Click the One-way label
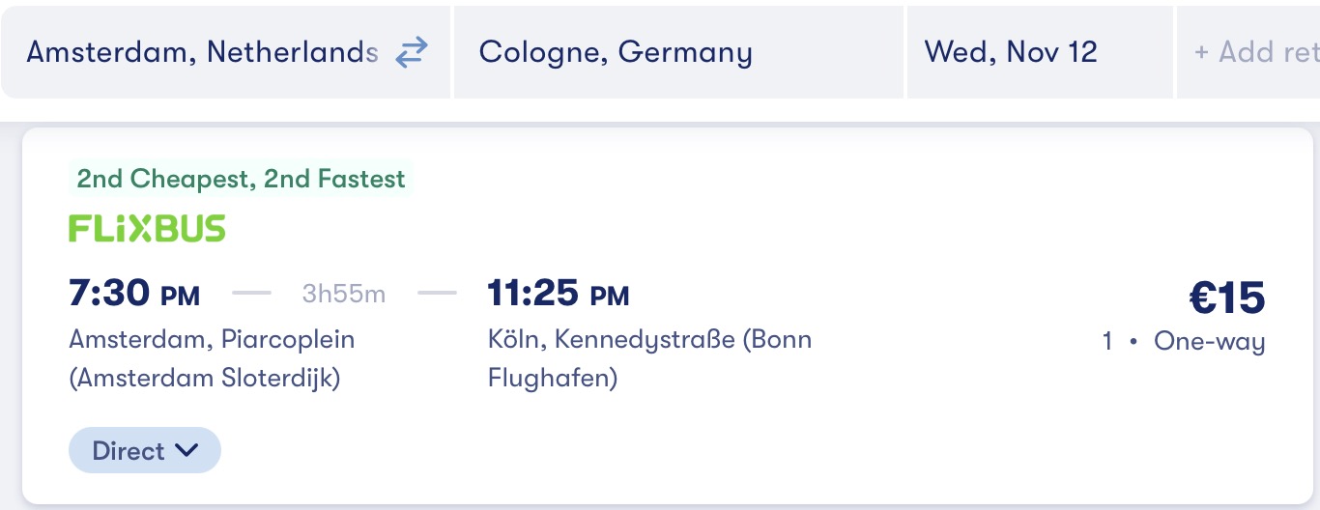 [1209, 342]
